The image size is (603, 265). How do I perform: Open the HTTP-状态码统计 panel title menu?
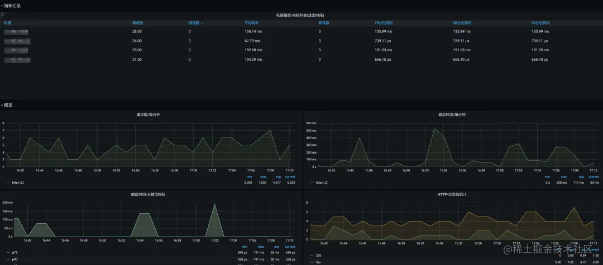point(452,194)
